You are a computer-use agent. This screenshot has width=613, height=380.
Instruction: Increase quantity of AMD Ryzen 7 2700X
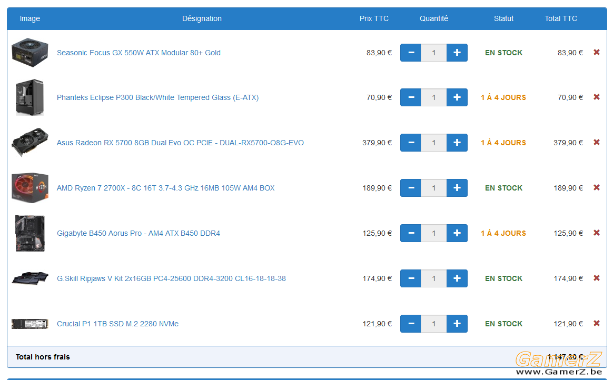pyautogui.click(x=457, y=188)
